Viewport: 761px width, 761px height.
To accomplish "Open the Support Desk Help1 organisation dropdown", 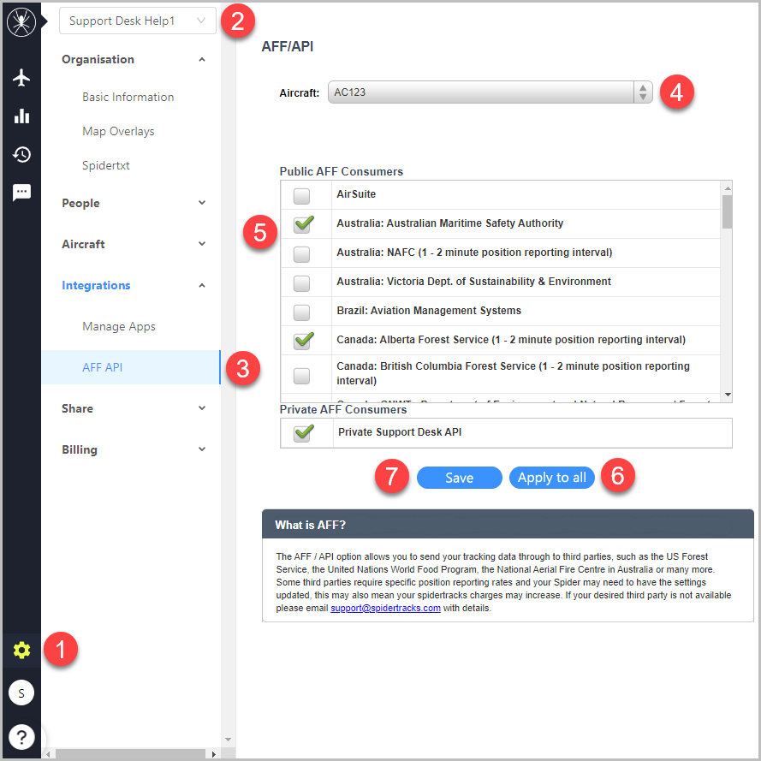I will (137, 21).
